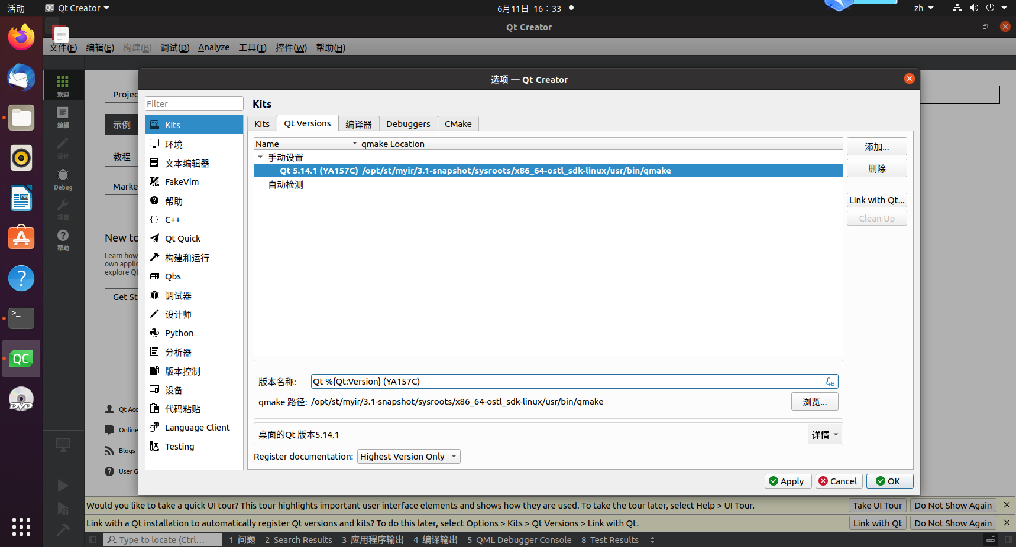Switch to the 欢迎 mode in the sidebar

coord(63,86)
